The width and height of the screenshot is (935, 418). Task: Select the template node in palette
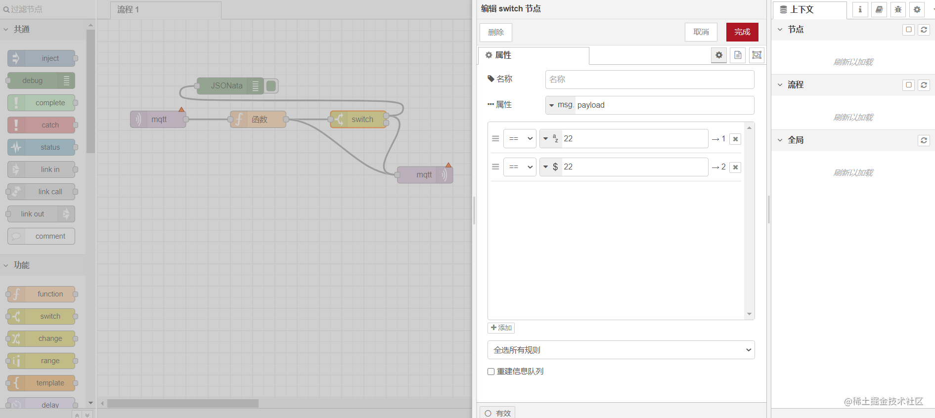point(42,383)
